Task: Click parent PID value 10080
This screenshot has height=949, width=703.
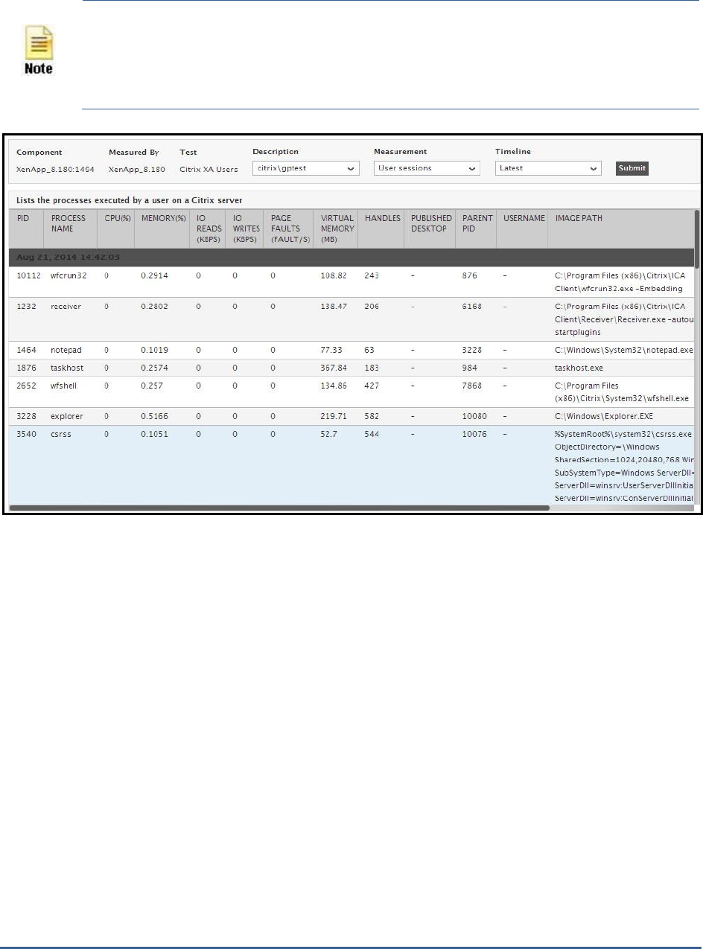Action: tap(474, 416)
